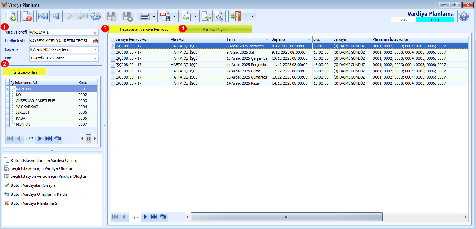
Task: Go to the next row in the shift period grid navigator
Action: [145, 217]
